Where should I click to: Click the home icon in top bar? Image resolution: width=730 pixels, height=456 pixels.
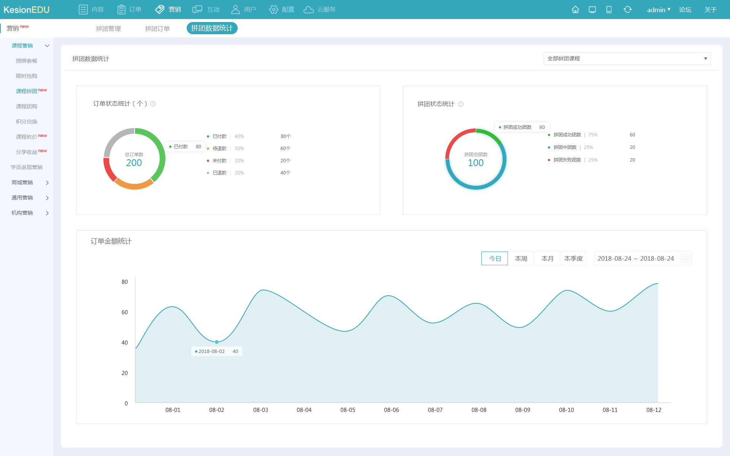(575, 9)
